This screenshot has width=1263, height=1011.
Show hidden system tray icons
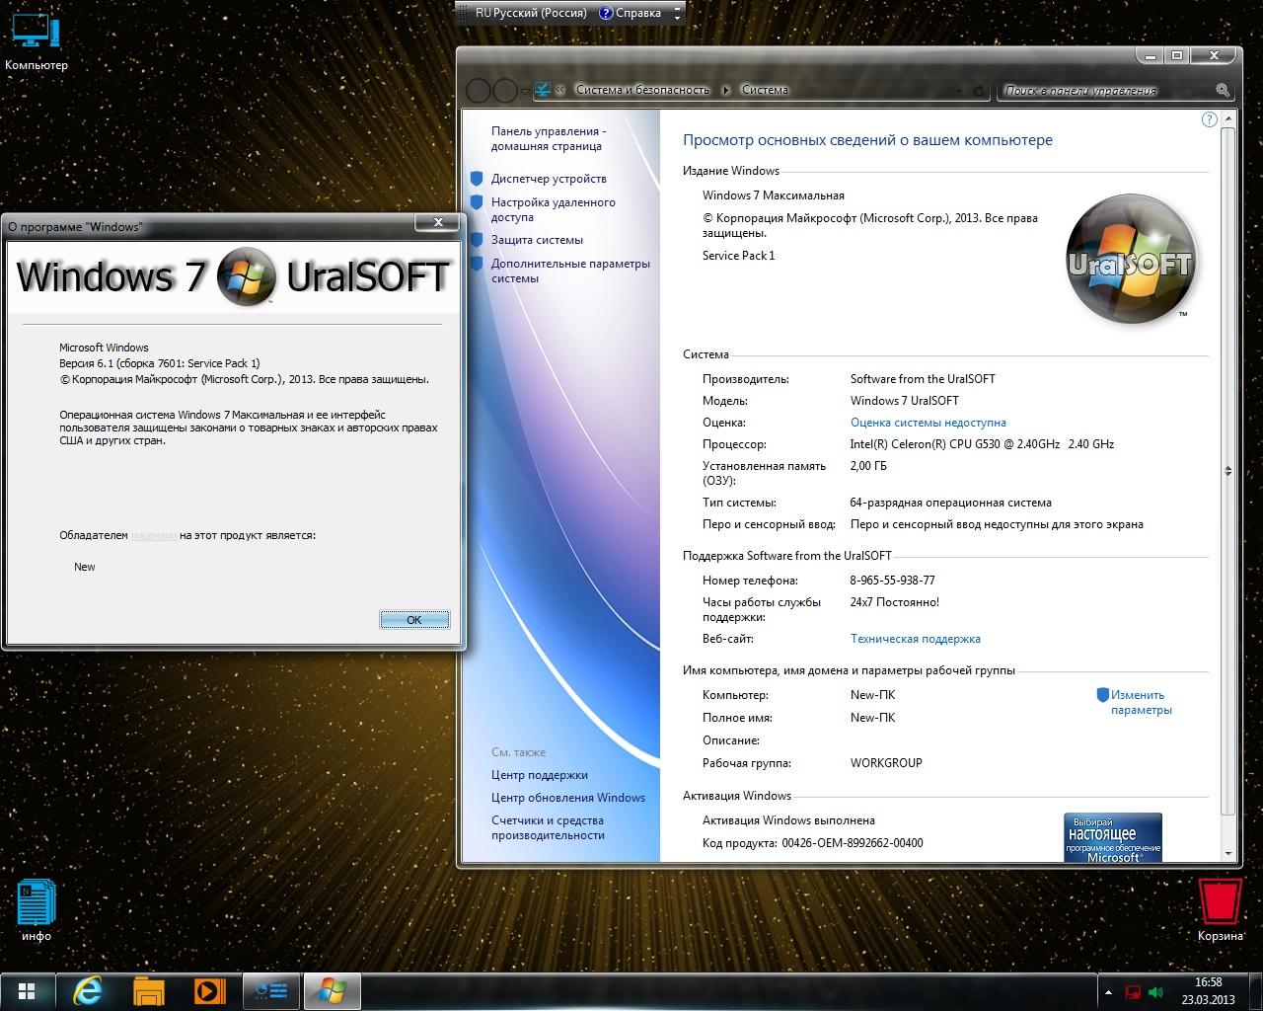coord(1108,991)
